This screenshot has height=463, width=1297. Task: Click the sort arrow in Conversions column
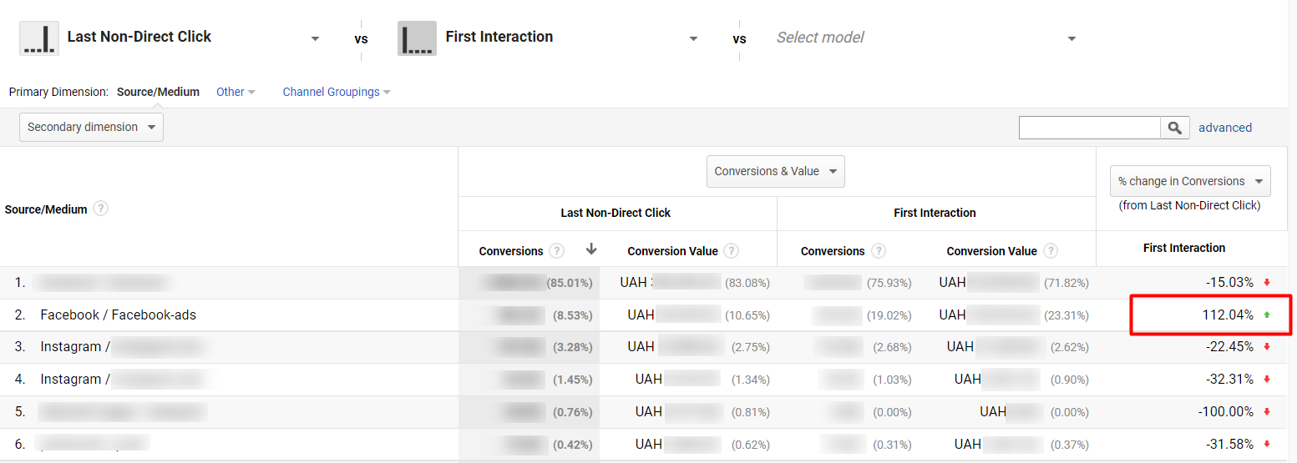coord(591,249)
